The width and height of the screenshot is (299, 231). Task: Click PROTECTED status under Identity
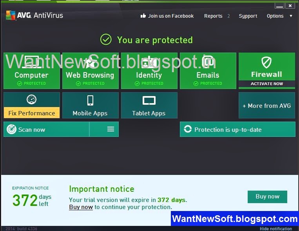[149, 84]
